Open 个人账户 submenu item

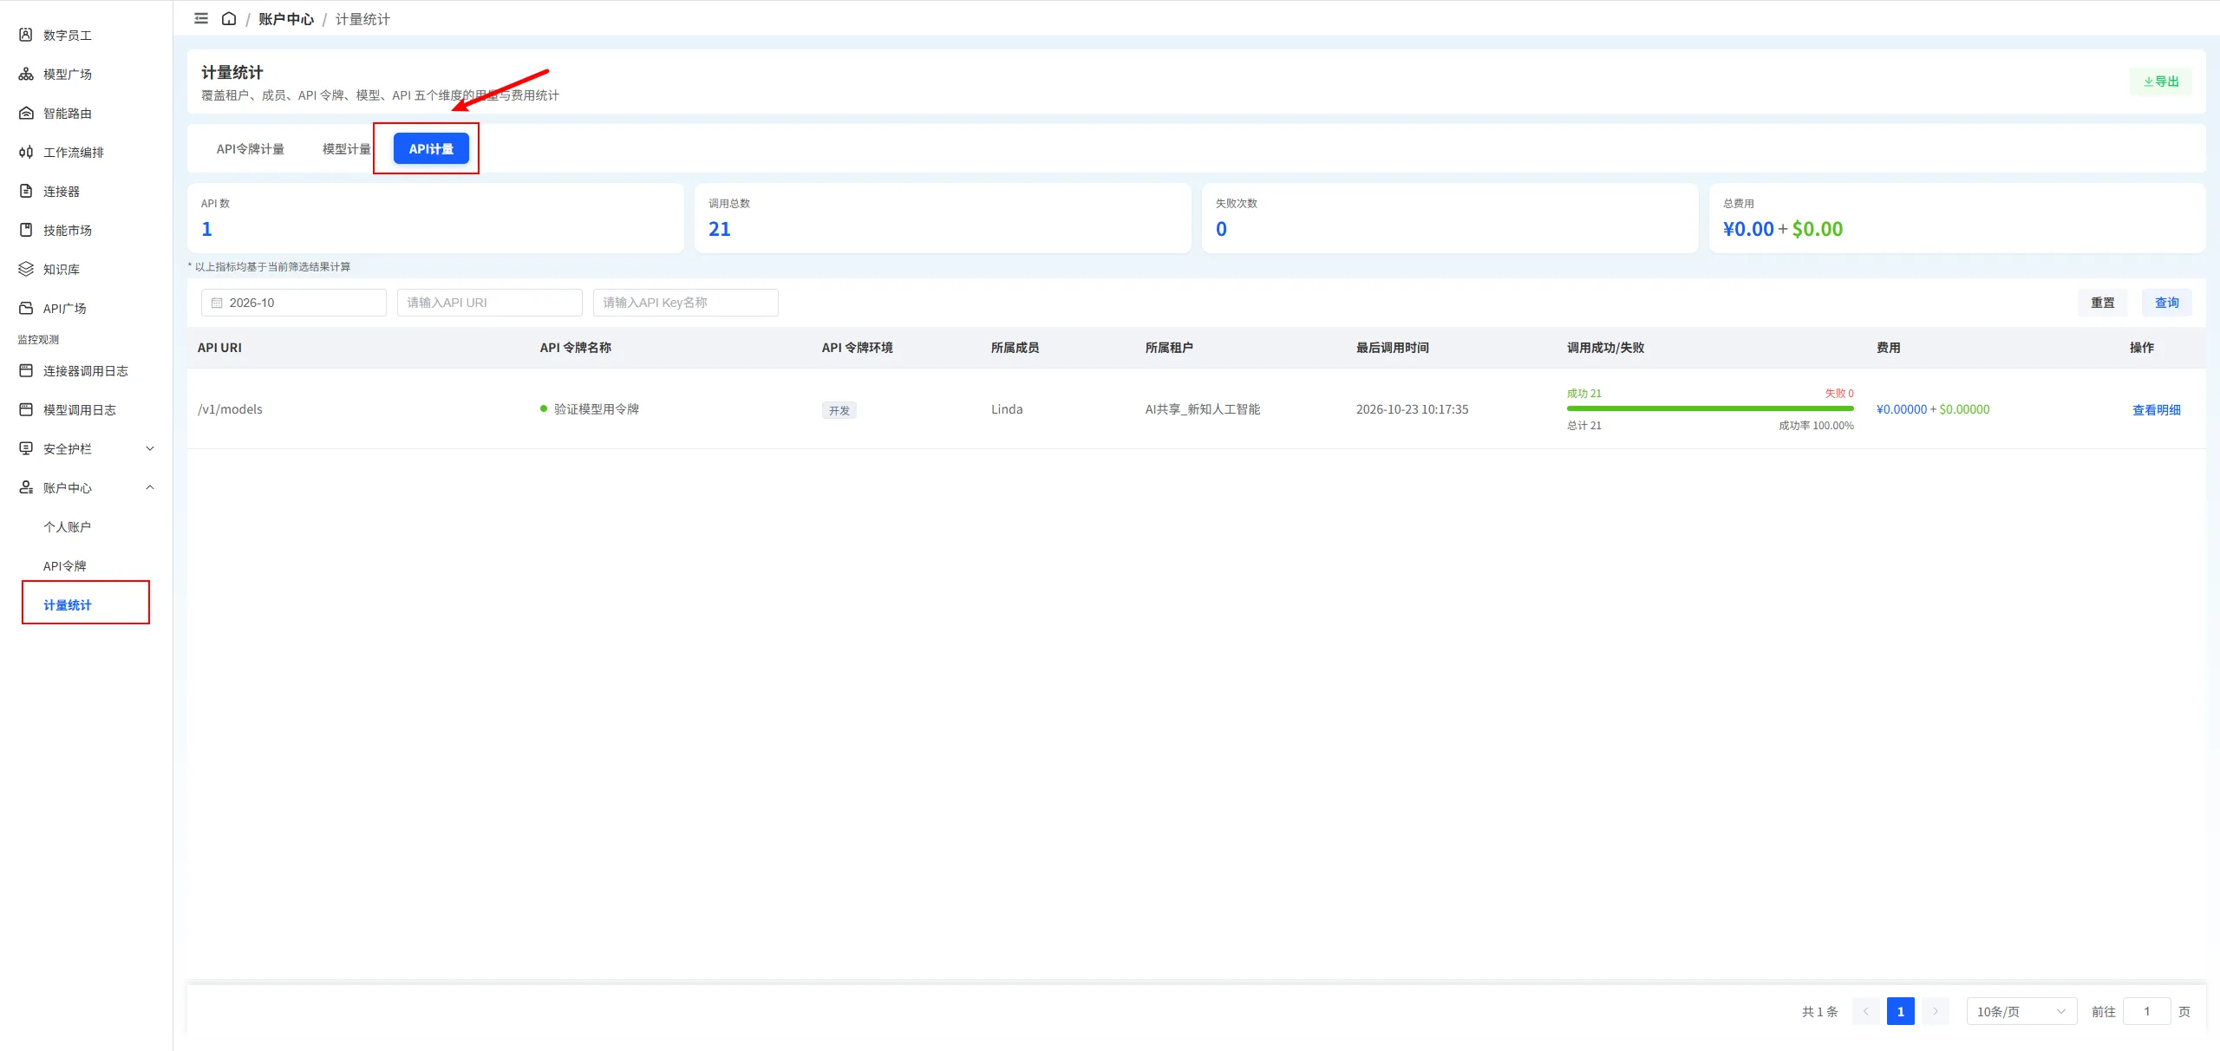[68, 526]
